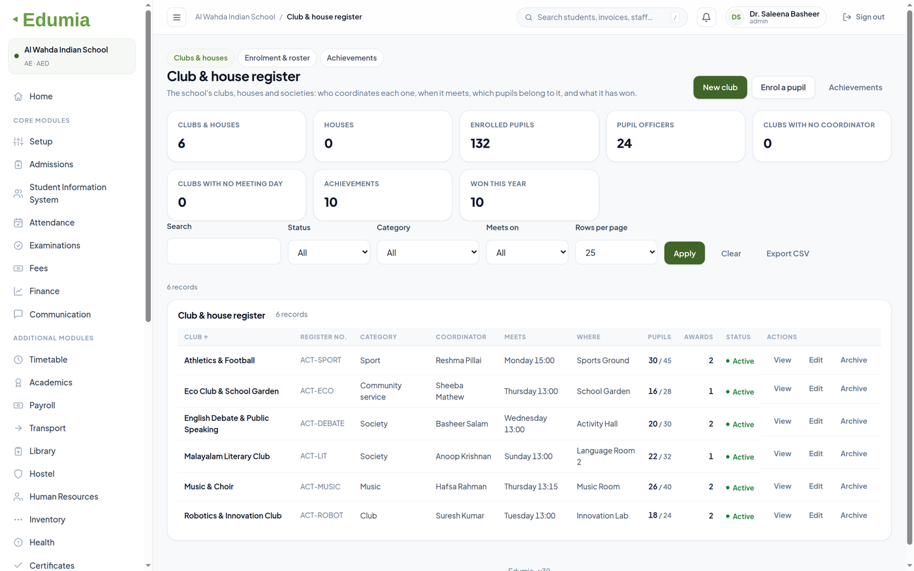
Task: Sort by the Club column header
Action: (196, 337)
